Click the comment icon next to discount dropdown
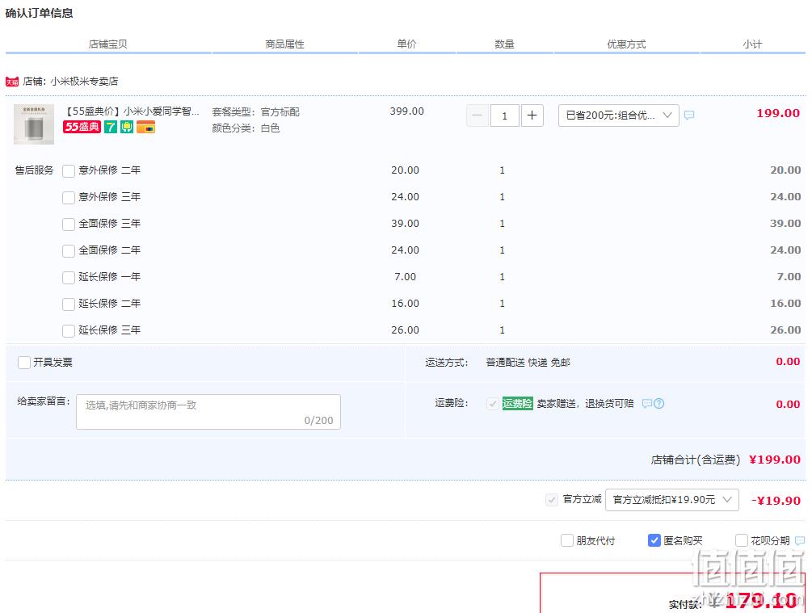Screen dimensions: 812x613 tap(689, 115)
